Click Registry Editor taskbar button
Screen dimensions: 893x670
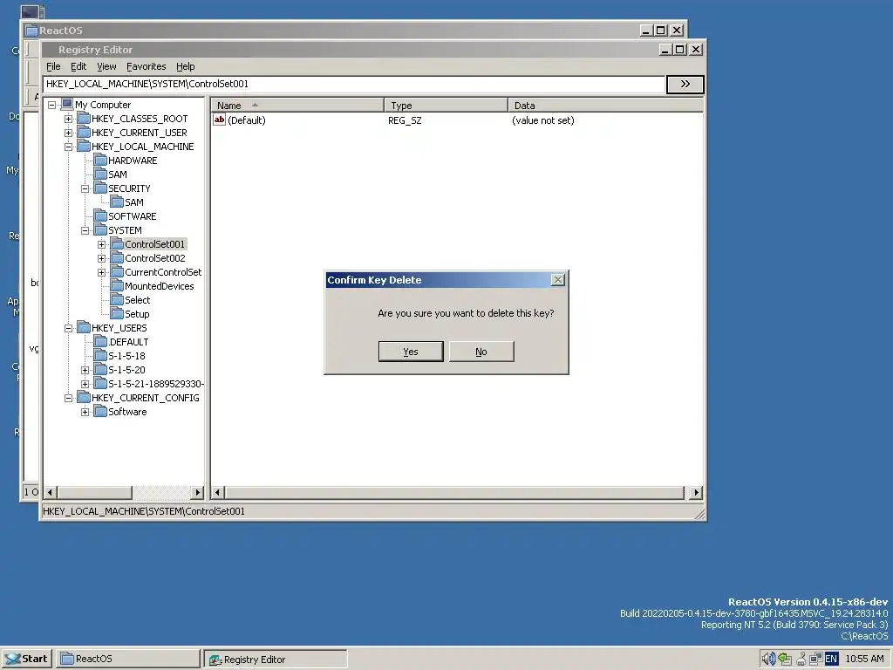[x=276, y=660]
